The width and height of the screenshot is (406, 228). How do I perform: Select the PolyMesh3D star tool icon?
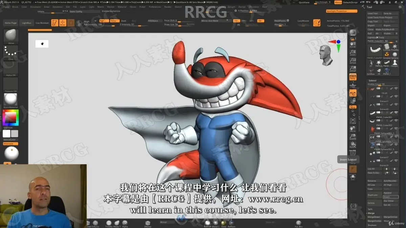[x=394, y=47]
